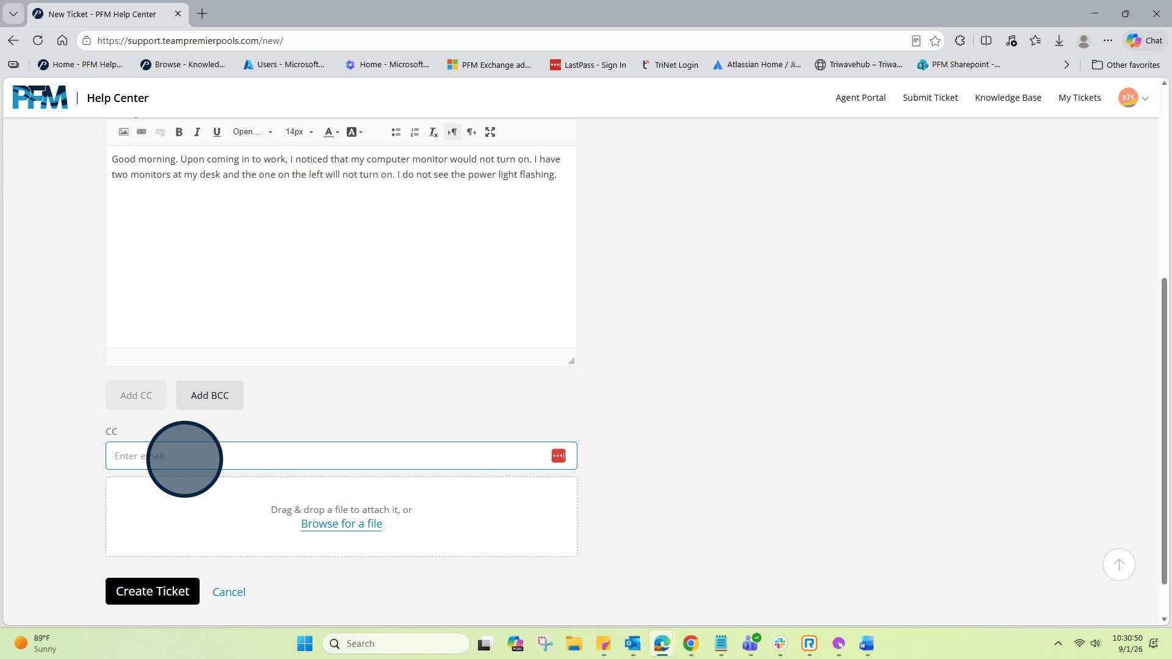Click the PFM logo
Screen dimensions: 1172x659
coord(40,98)
